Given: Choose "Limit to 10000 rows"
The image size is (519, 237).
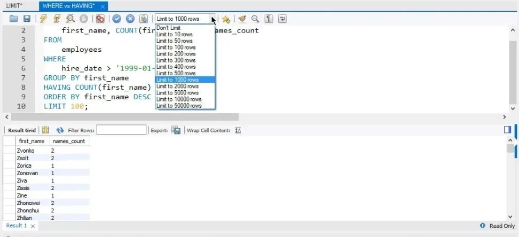Looking at the screenshot, I should (x=185, y=99).
